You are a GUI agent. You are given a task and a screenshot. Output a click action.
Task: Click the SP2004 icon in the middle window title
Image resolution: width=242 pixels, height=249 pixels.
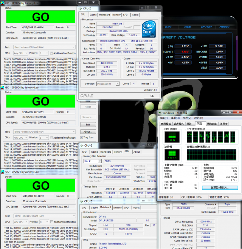(2, 88)
